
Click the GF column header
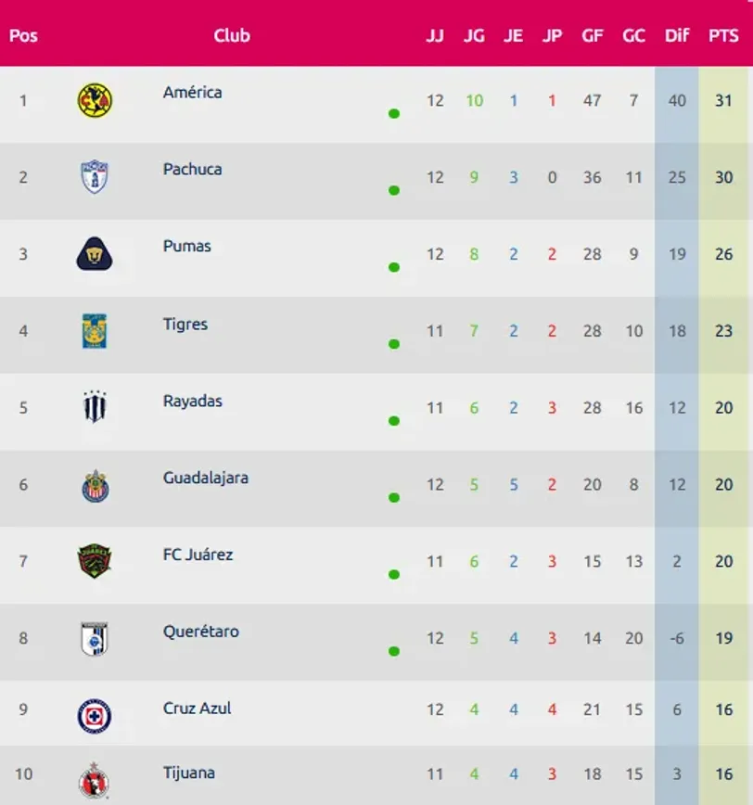592,36
